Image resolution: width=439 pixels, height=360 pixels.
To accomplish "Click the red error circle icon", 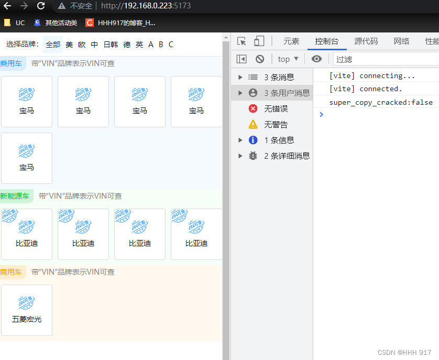I will tap(253, 108).
